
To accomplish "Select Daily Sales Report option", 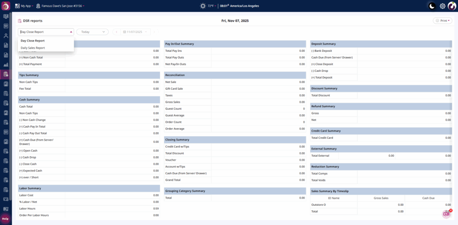I will pos(33,48).
